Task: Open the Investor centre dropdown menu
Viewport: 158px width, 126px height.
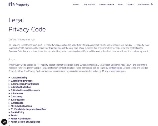Action: coord(107,4)
